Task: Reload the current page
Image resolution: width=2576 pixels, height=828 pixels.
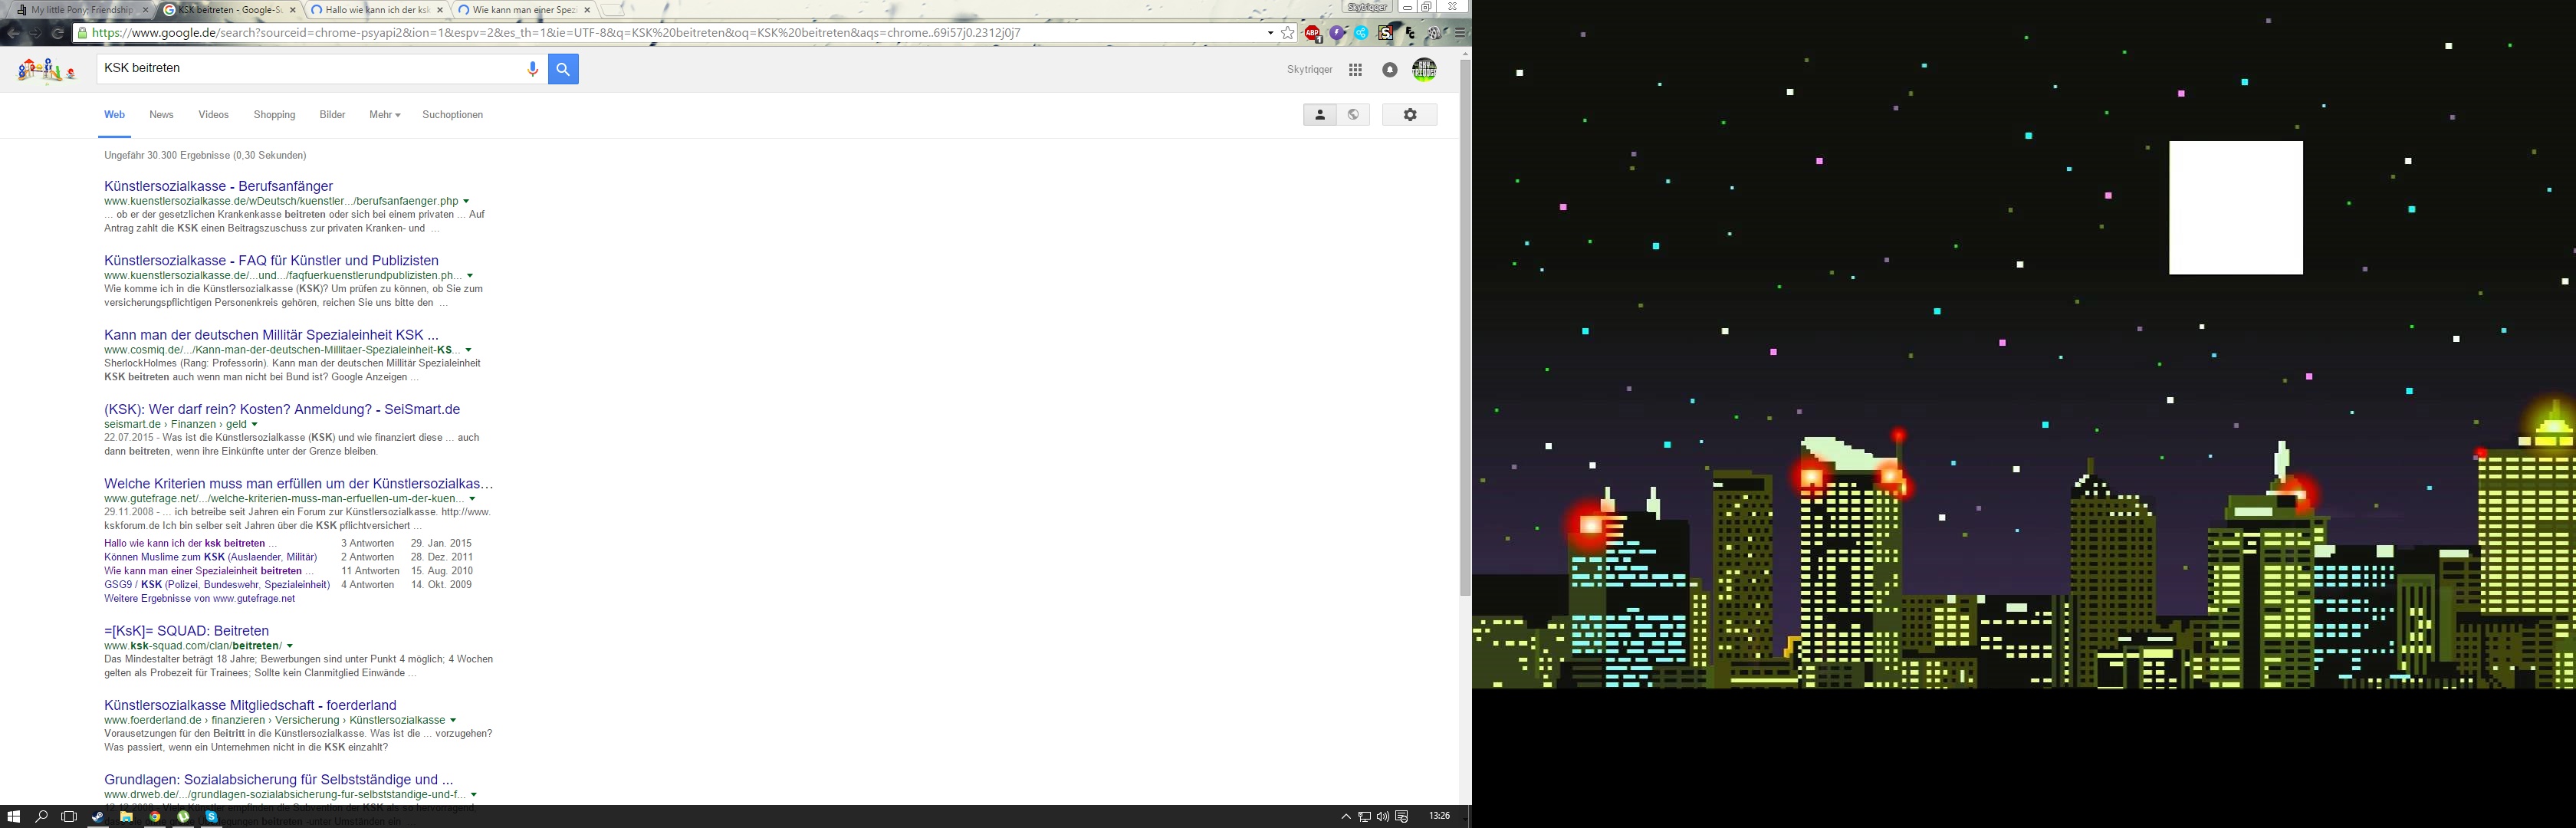Action: coord(58,33)
